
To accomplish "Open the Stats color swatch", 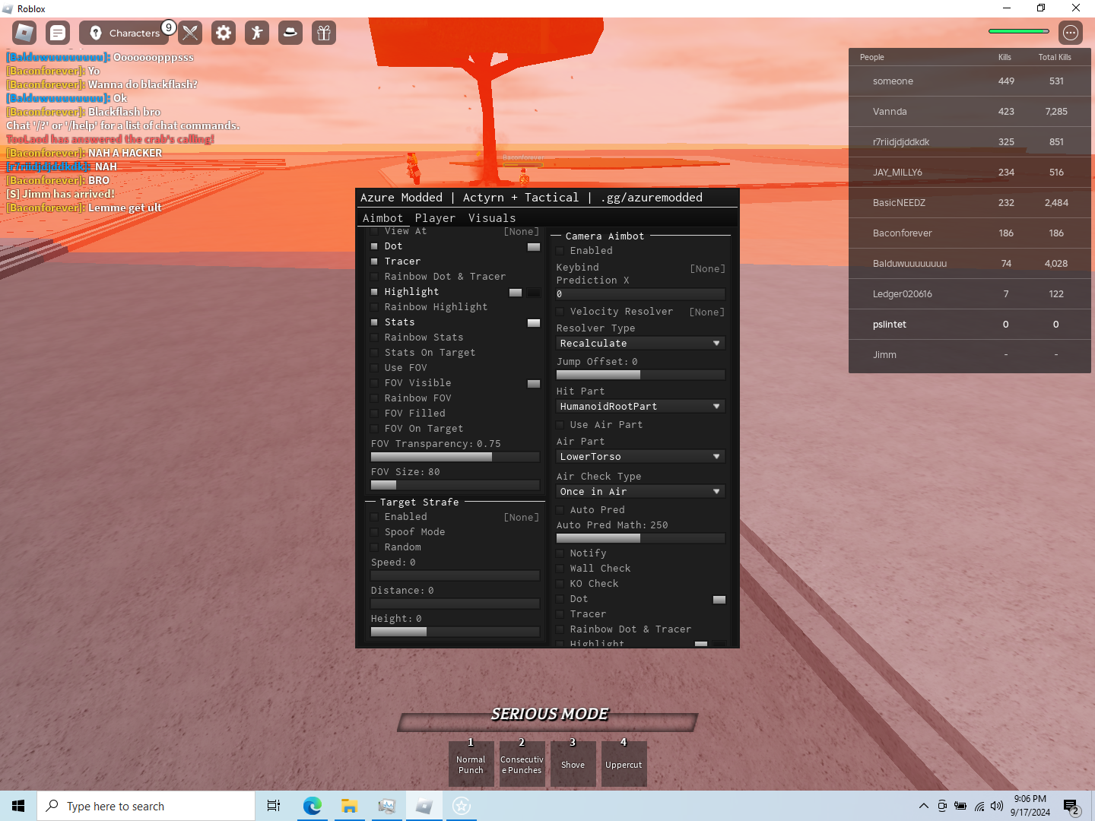I will pyautogui.click(x=534, y=323).
